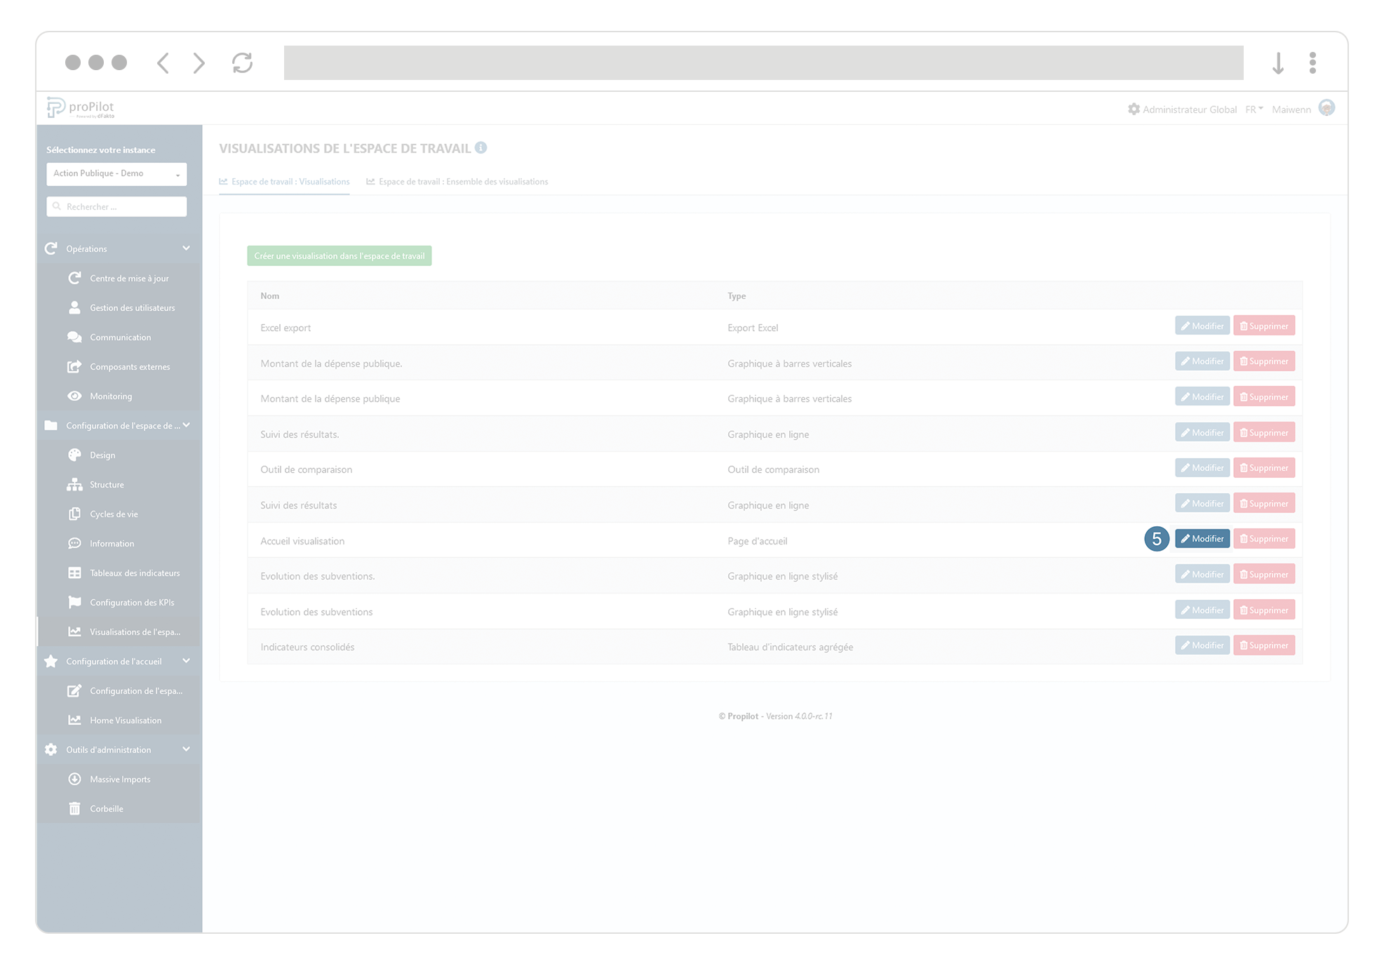Open Tableaux des indicateurs
Image resolution: width=1384 pixels, height=971 pixels.
coord(134,572)
